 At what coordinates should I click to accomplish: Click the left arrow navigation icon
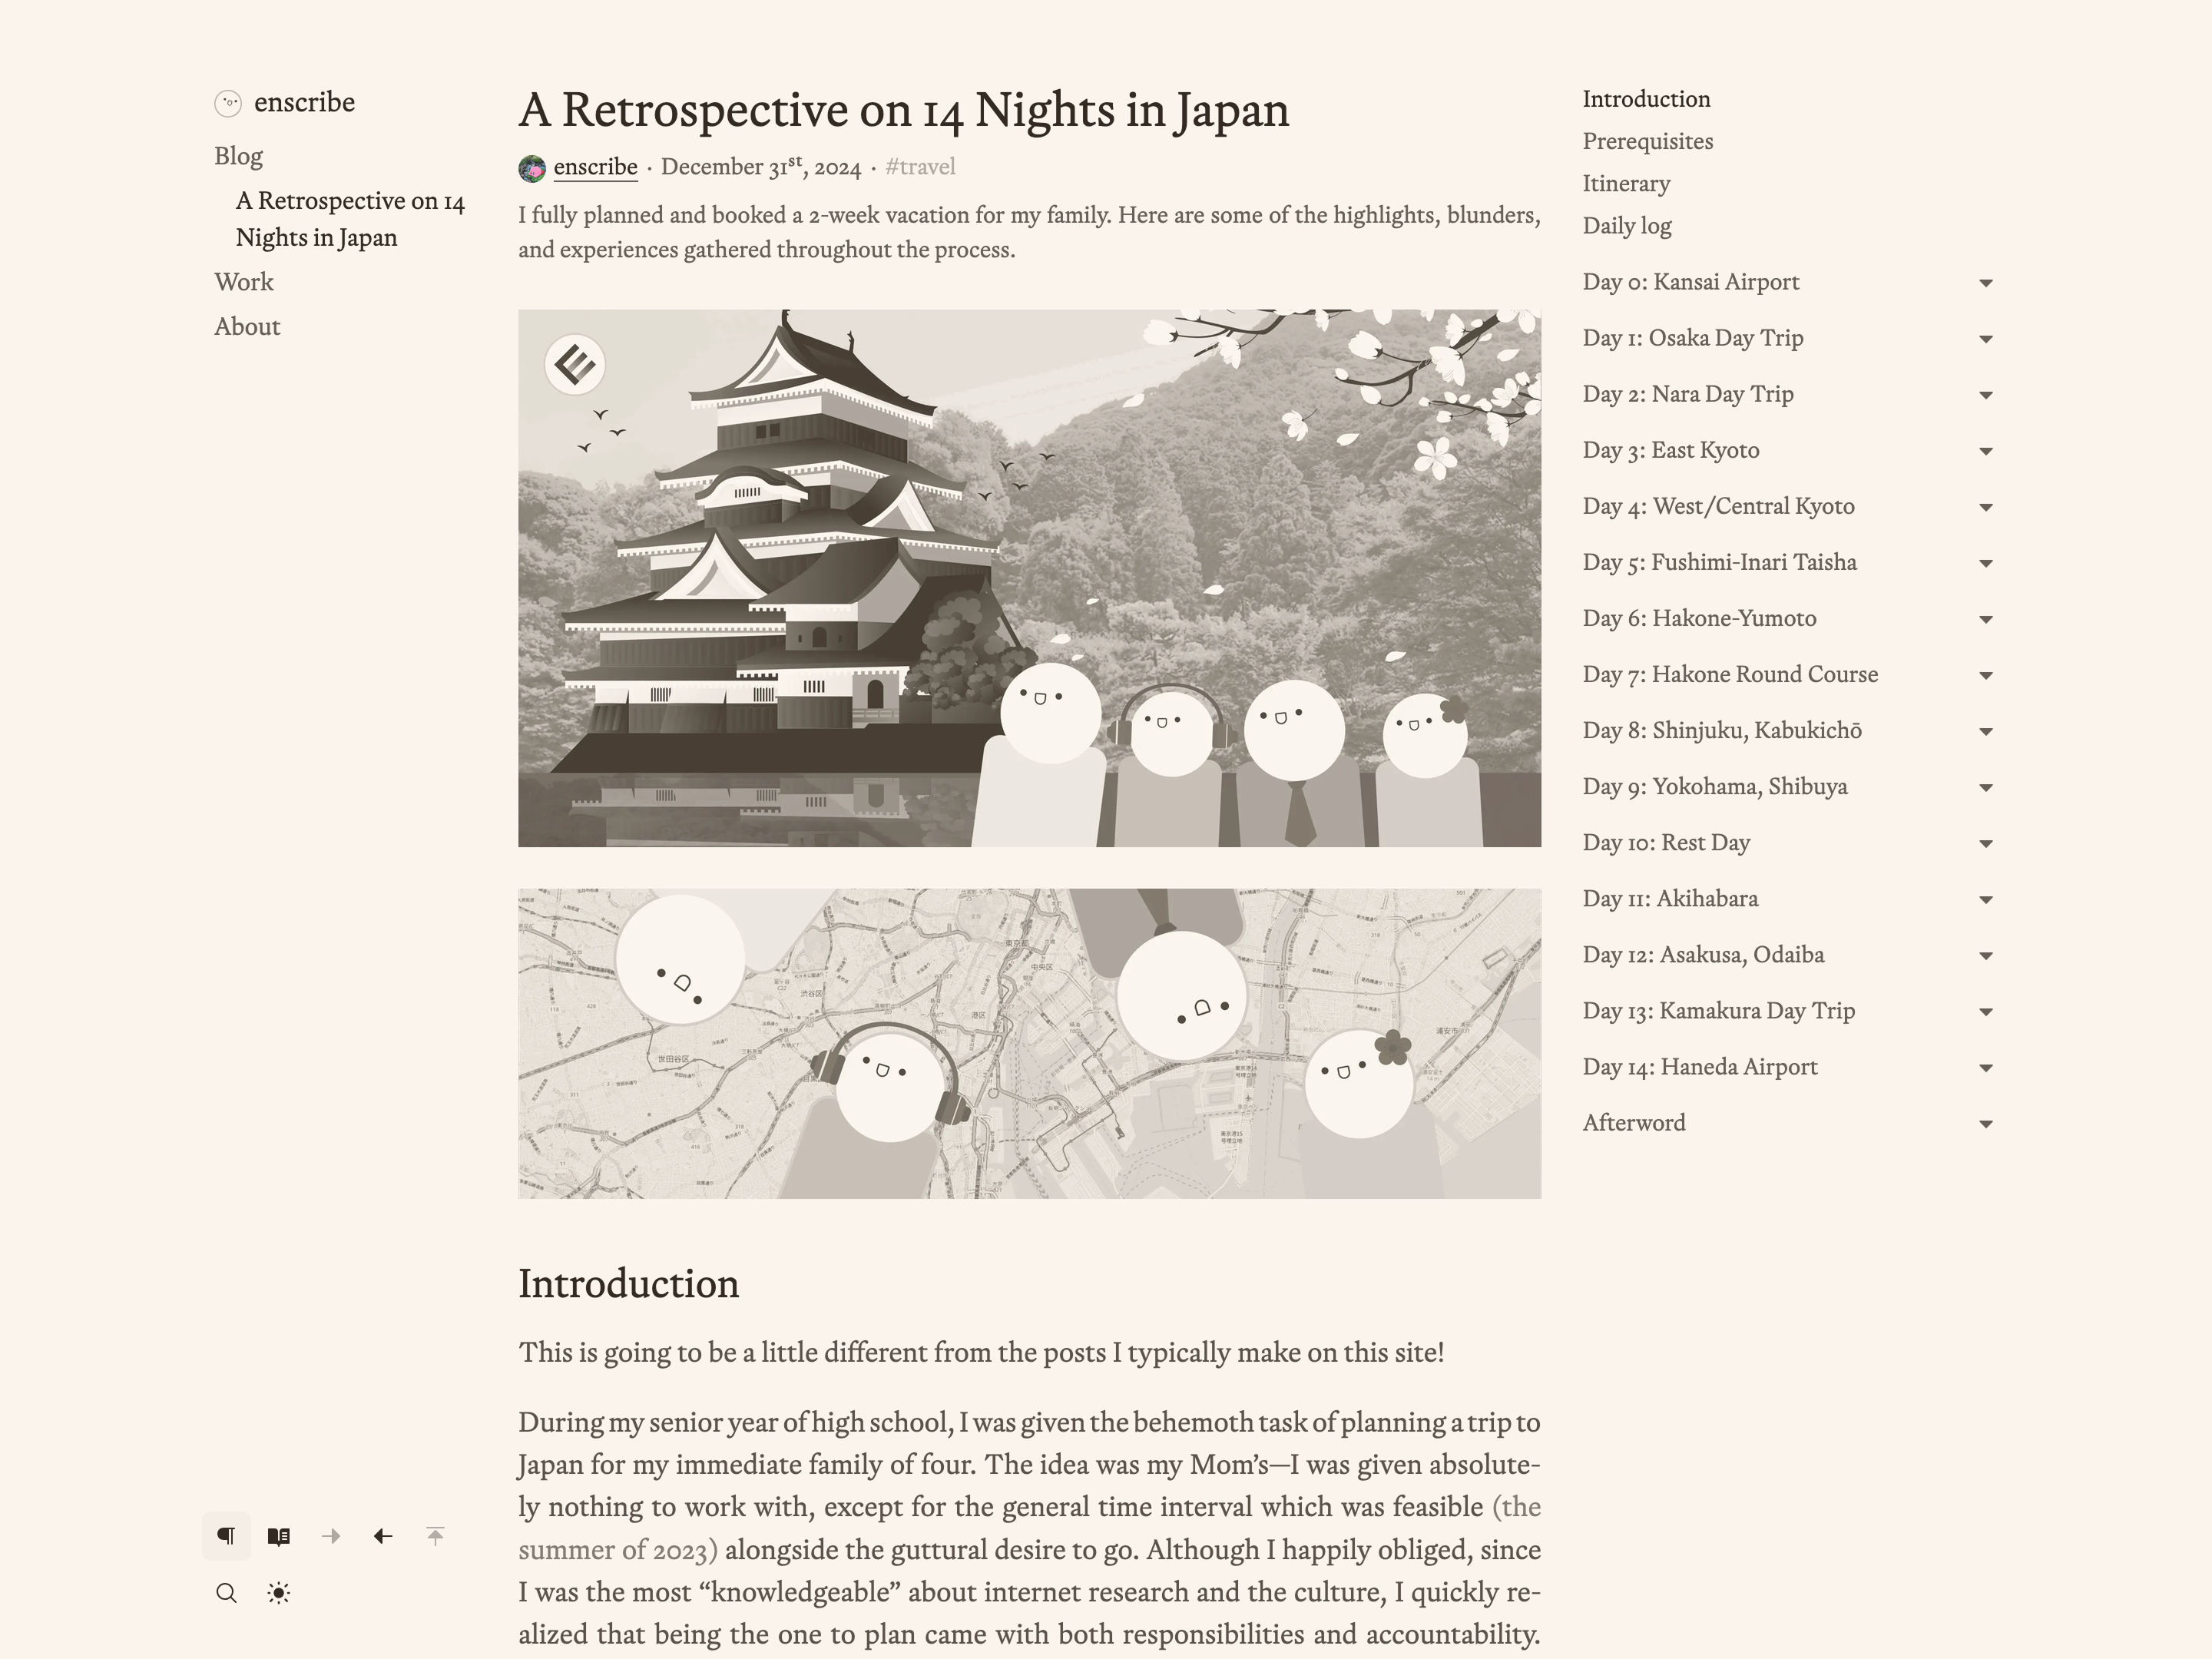pyautogui.click(x=383, y=1536)
